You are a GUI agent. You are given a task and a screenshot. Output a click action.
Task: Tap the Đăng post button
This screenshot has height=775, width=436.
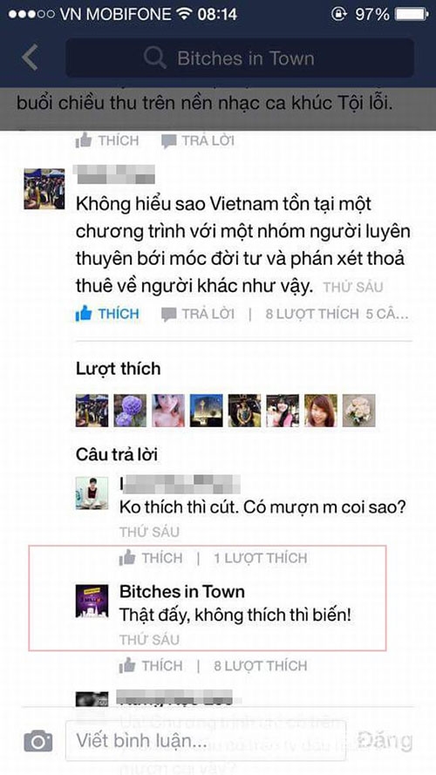coord(385,740)
